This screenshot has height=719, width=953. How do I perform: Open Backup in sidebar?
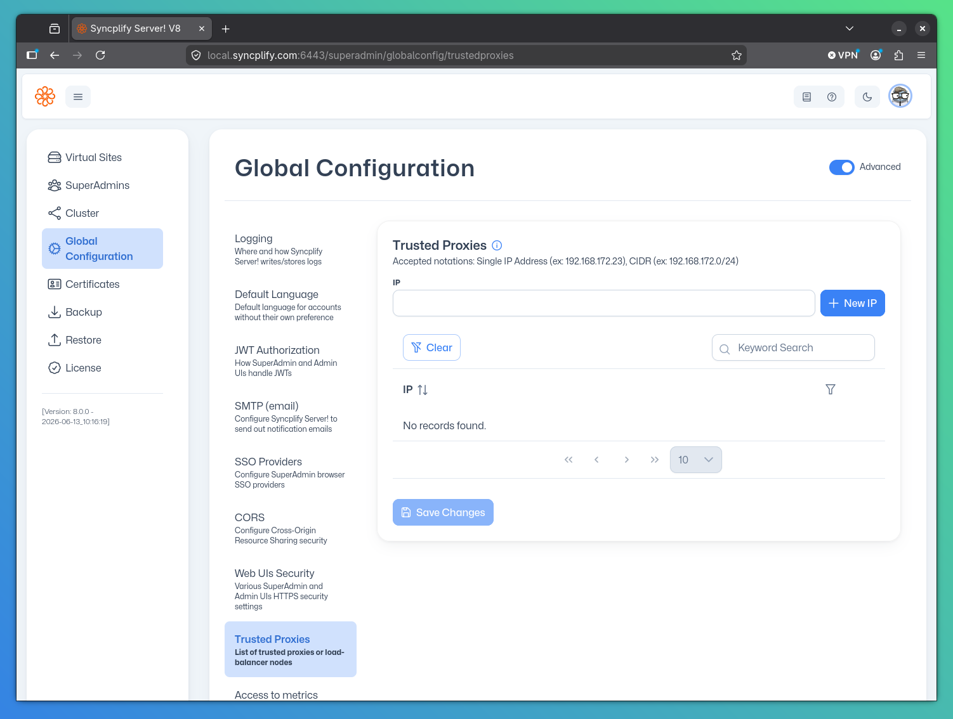(x=102, y=312)
